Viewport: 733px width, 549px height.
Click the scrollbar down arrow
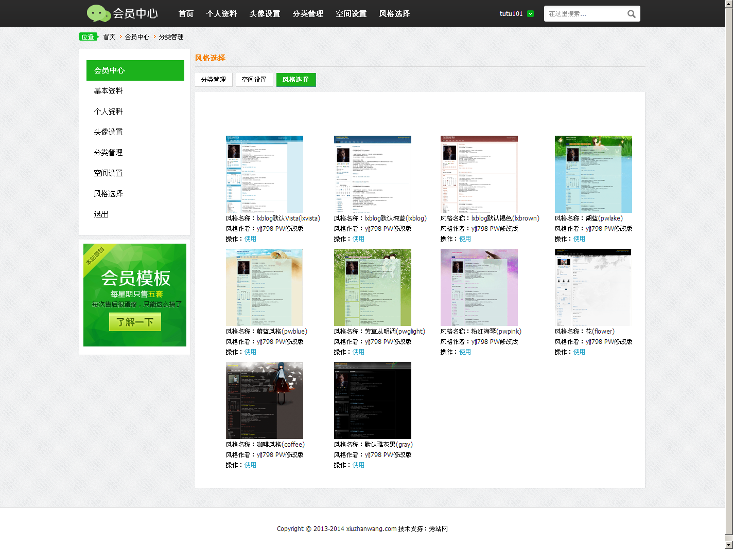[x=728, y=544]
